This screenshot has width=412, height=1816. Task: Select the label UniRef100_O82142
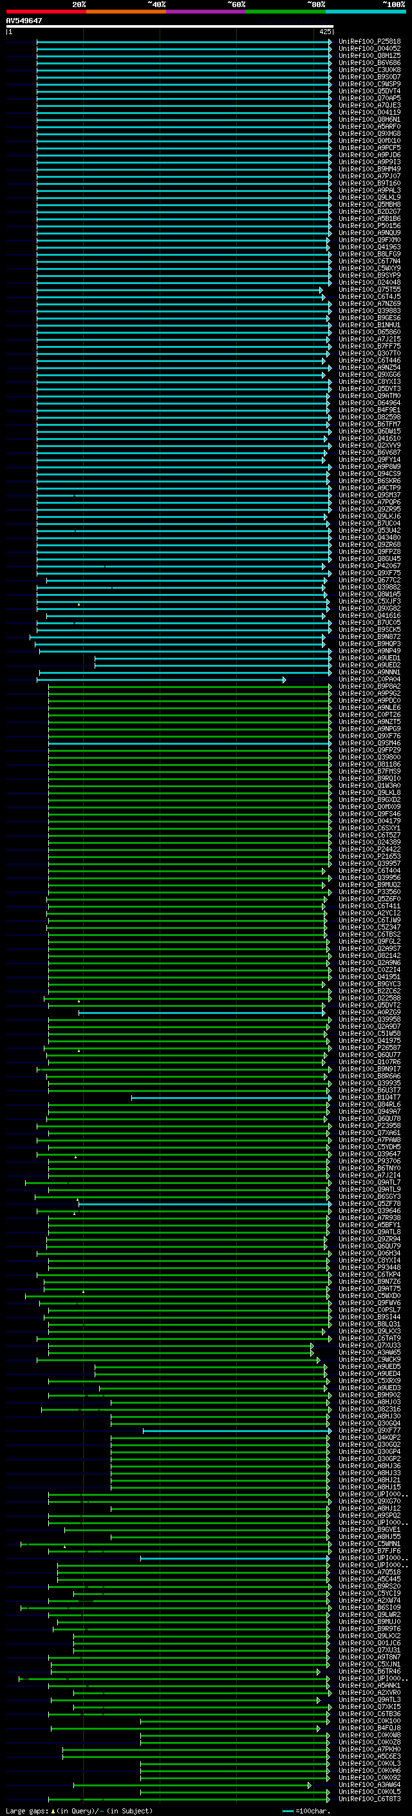tap(370, 956)
